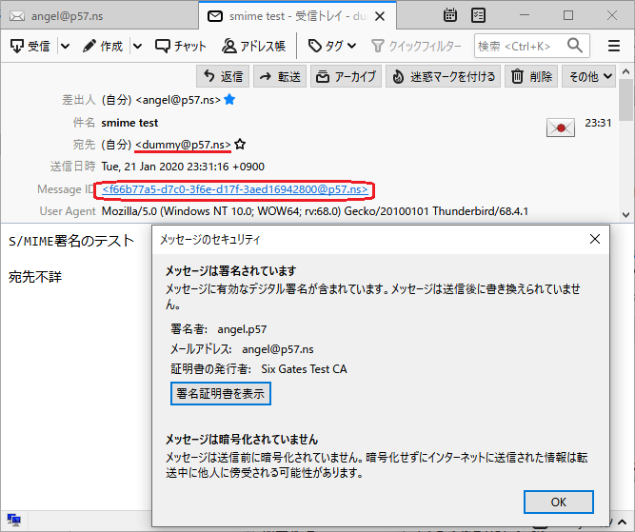Viewport: 635px width, 532px height.
Task: Toggle the クイックフィルター quick filter
Action: [416, 46]
